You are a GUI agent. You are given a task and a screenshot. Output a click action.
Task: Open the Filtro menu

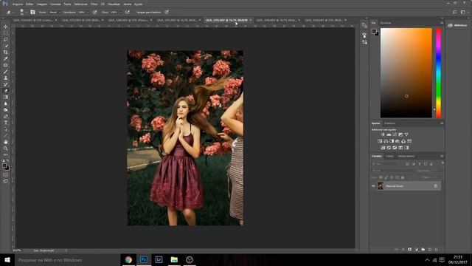coord(94,4)
